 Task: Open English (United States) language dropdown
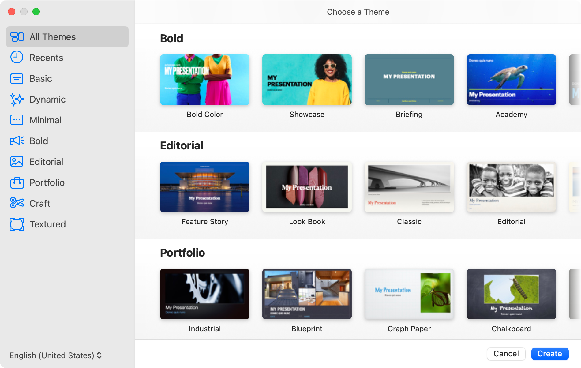(x=56, y=355)
